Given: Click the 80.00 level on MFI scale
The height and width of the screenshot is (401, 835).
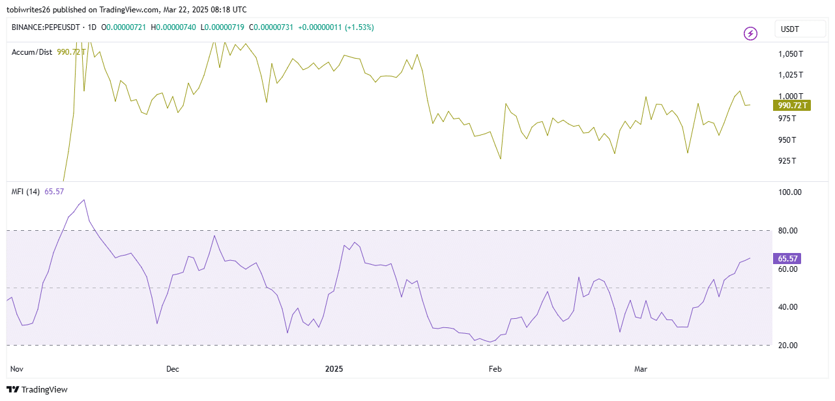Looking at the screenshot, I should 789,231.
